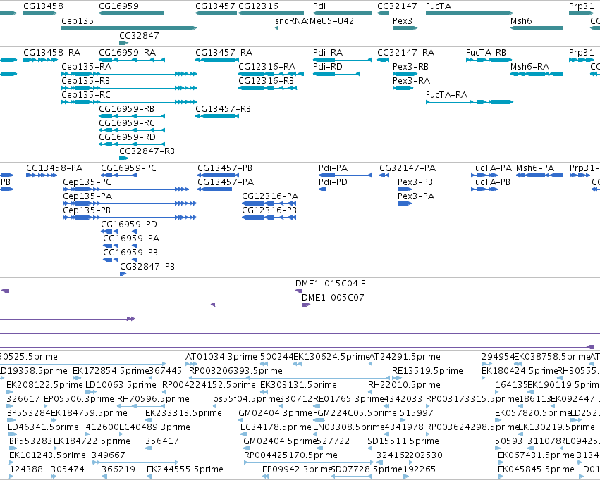Select the Cep135 gene feature
The image size is (600, 480).
(x=129, y=28)
